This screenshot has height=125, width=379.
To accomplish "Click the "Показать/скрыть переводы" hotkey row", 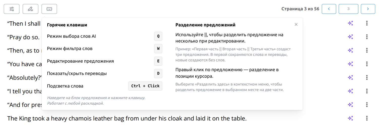I will click(77, 74).
